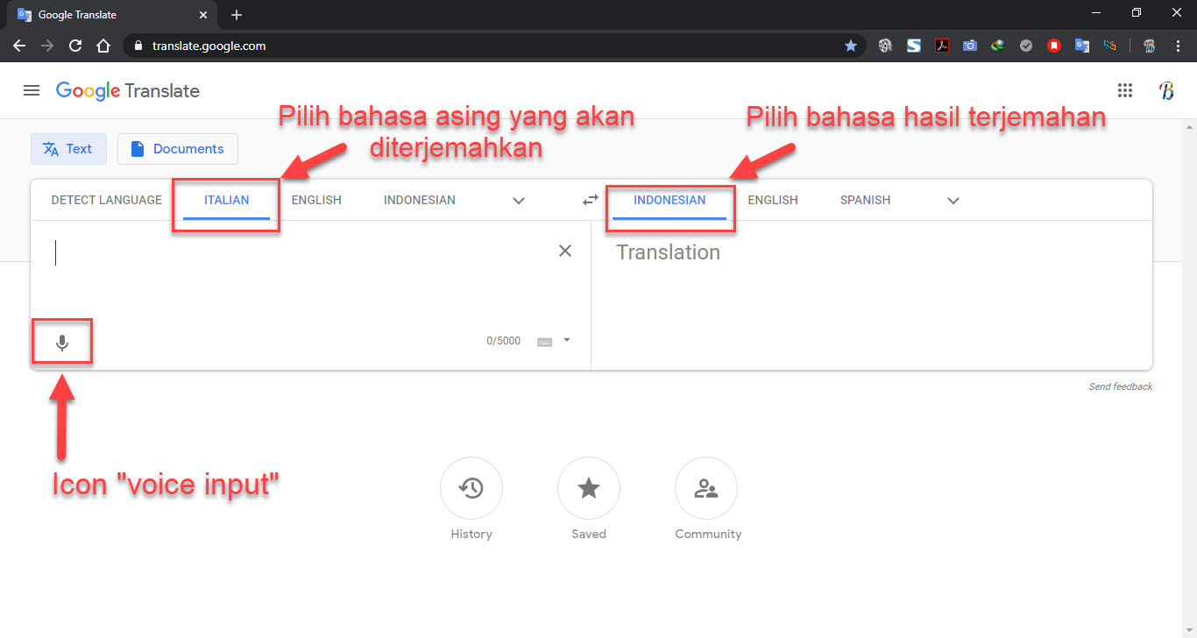Open the blue-orange shapes extension
This screenshot has height=638, width=1197.
[x=1110, y=46]
